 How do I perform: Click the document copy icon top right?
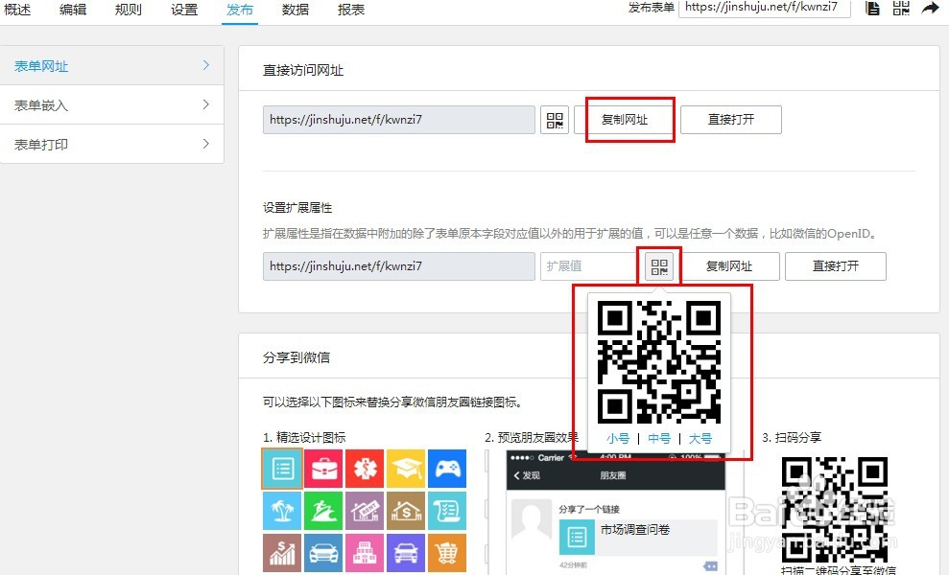(871, 10)
